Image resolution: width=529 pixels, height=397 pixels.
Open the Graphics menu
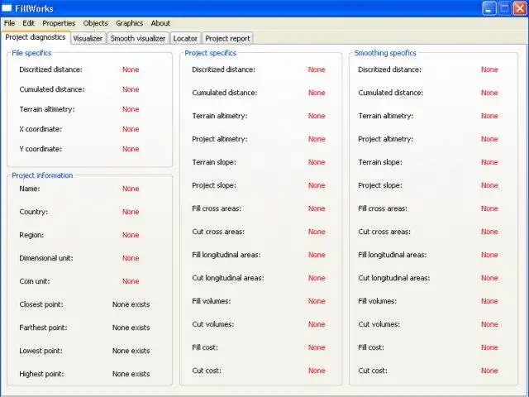click(x=130, y=23)
